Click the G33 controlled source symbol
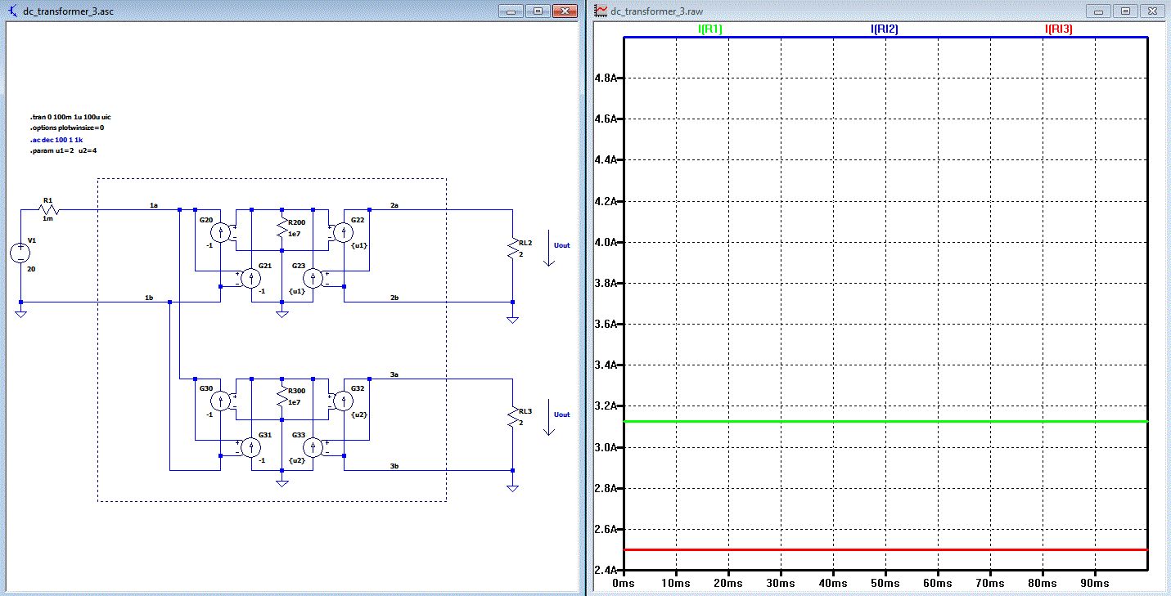The height and width of the screenshot is (596, 1171). coord(312,447)
